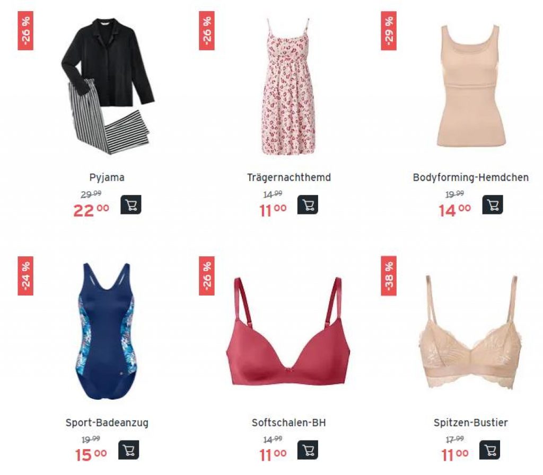This screenshot has width=543, height=475.
Task: Open the black Pyjama product image
Action: pyautogui.click(x=108, y=86)
